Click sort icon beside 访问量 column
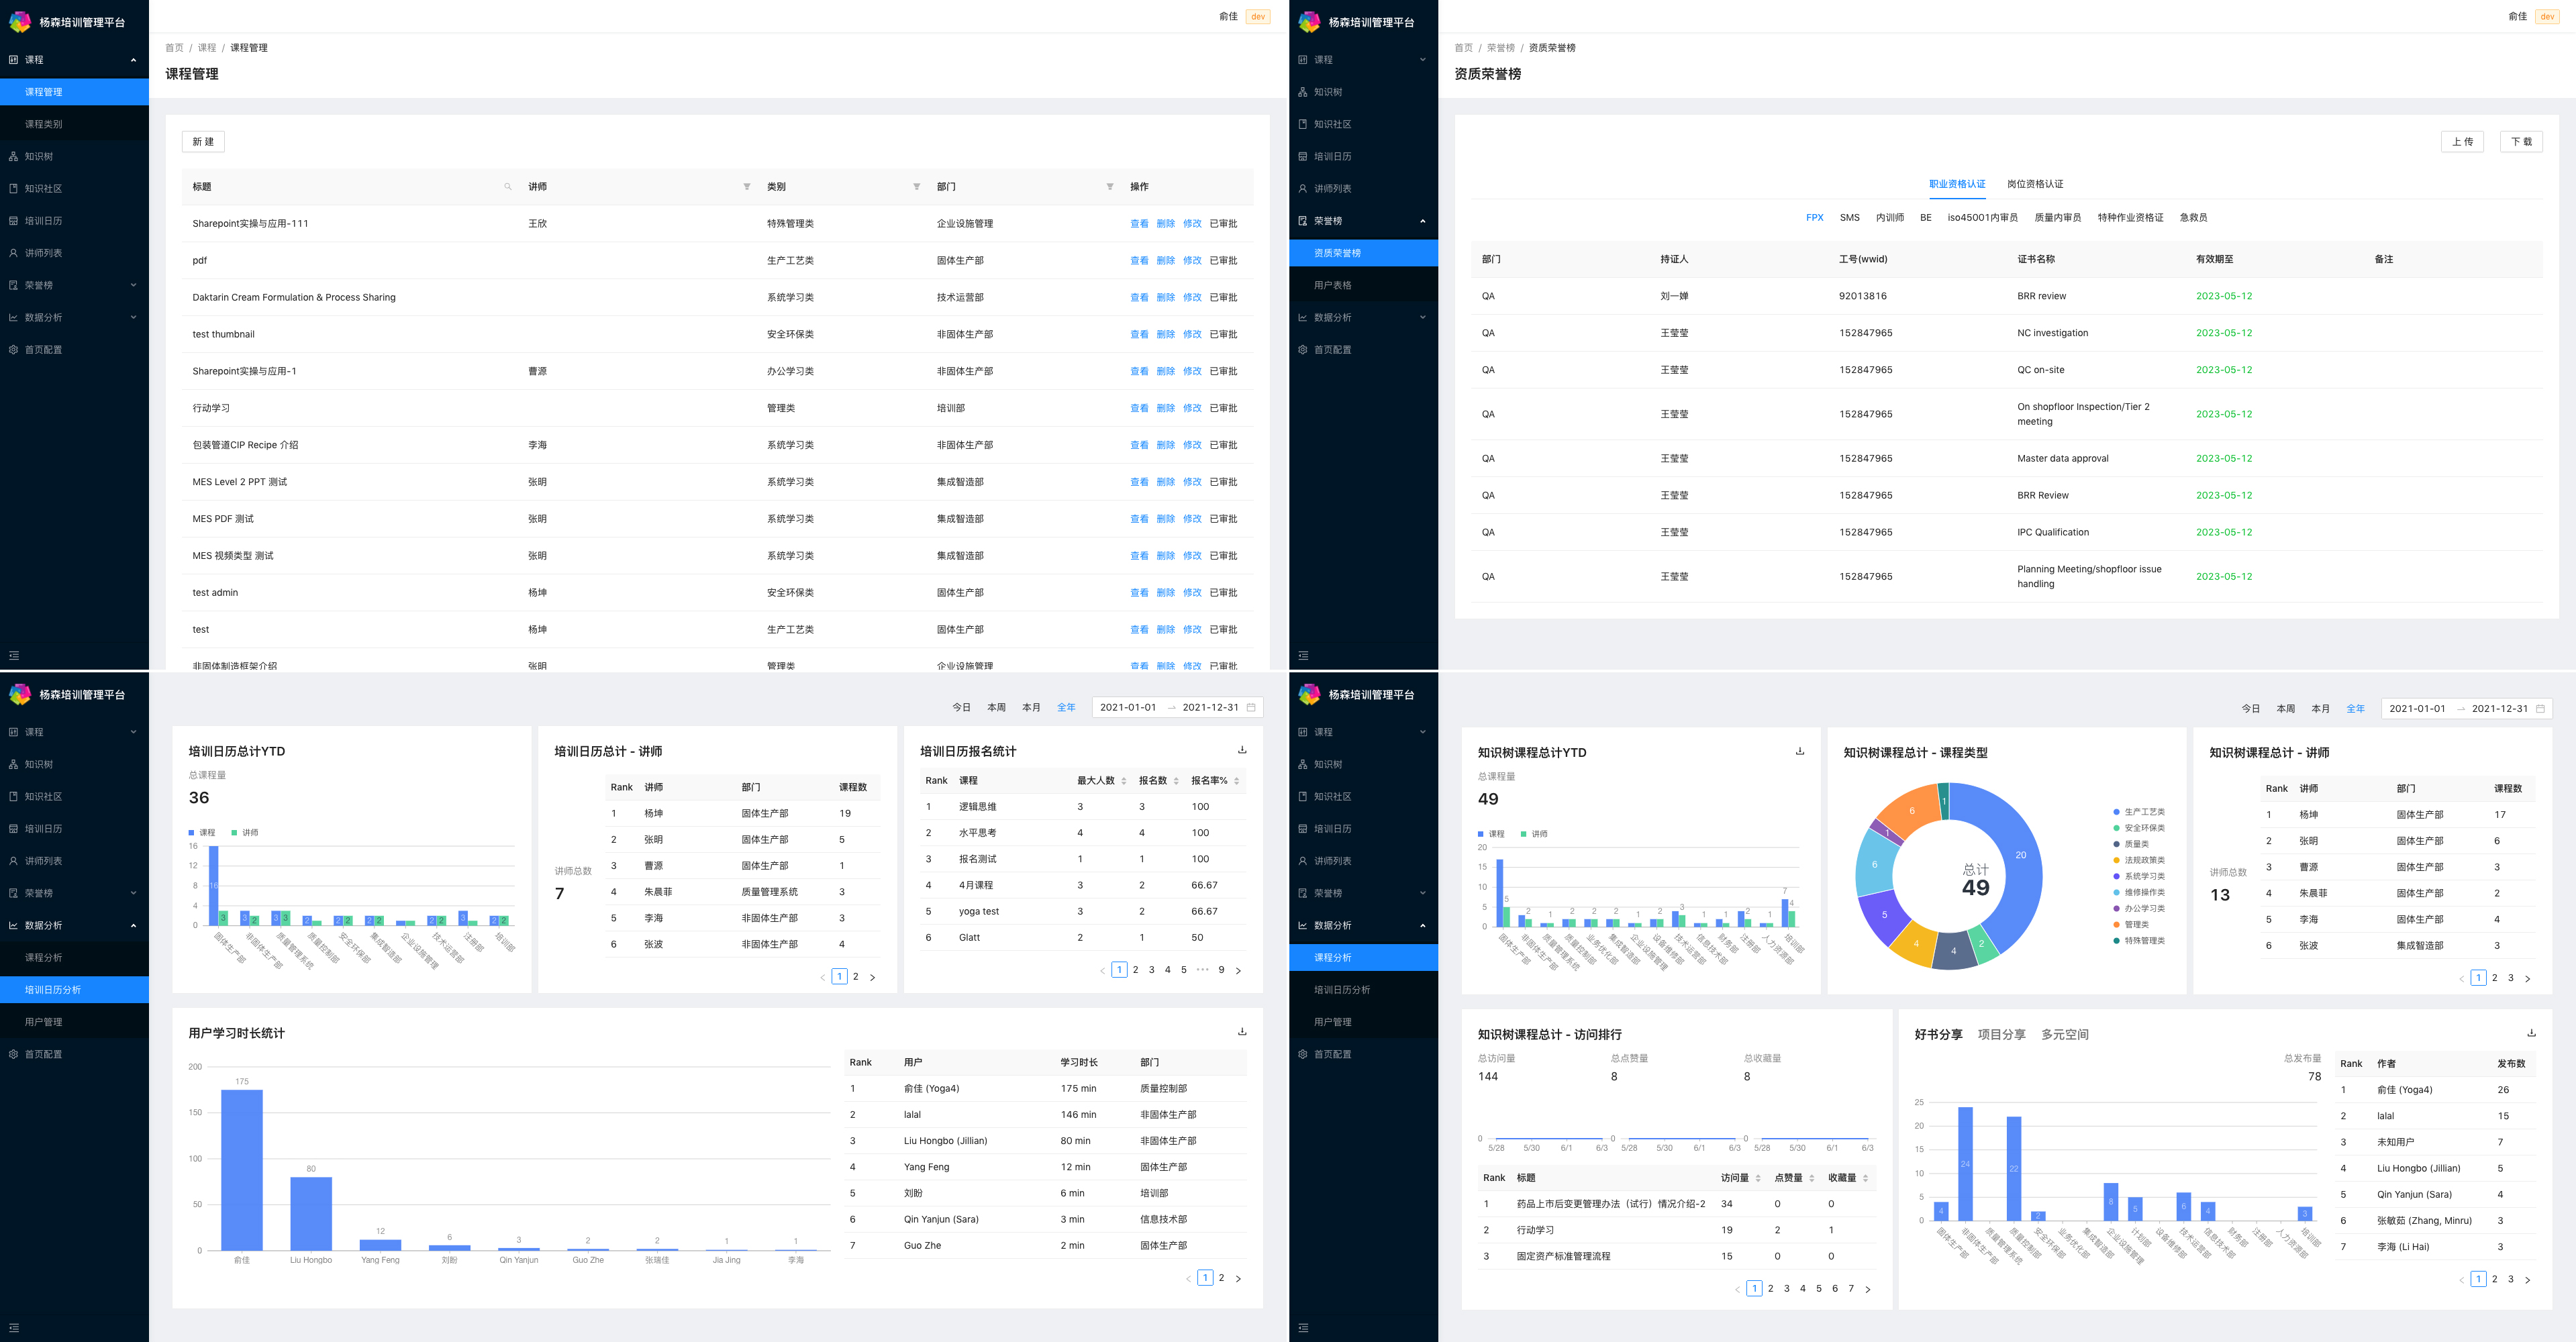This screenshot has width=2576, height=1342. click(x=1758, y=1178)
